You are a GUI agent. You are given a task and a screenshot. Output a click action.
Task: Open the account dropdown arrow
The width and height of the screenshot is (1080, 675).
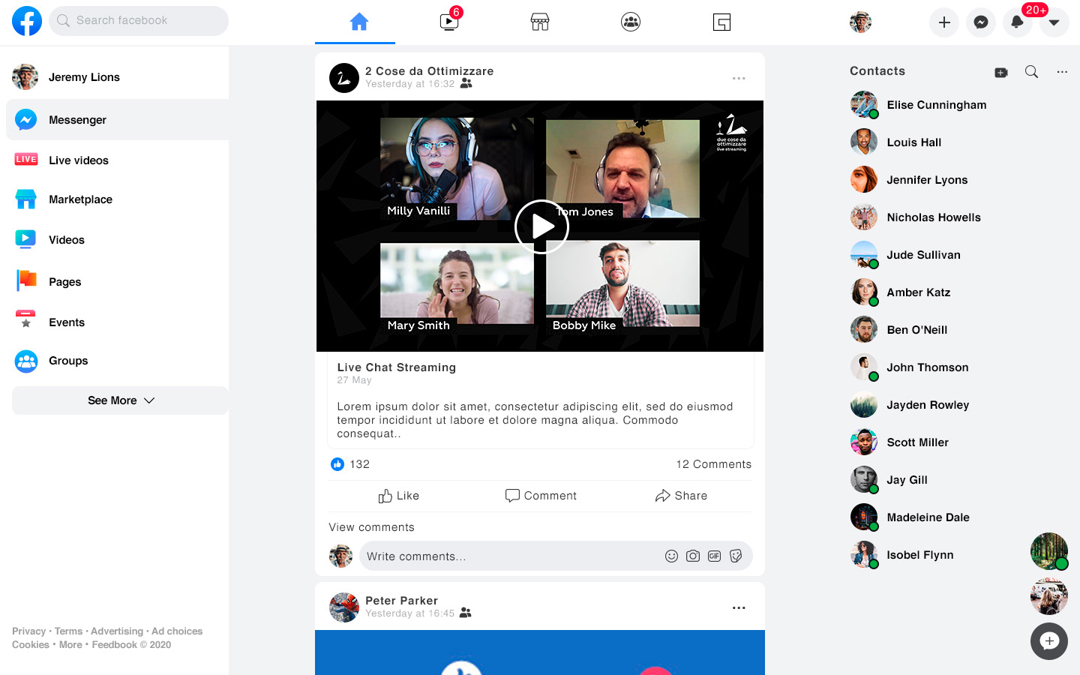pyautogui.click(x=1054, y=22)
